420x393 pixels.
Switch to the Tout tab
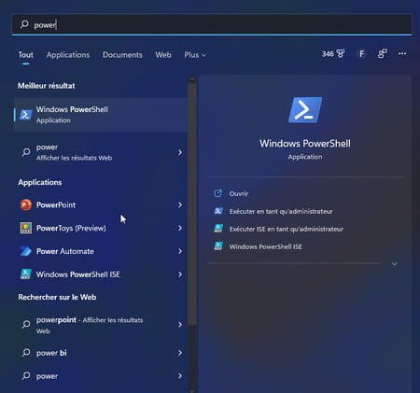tap(25, 55)
